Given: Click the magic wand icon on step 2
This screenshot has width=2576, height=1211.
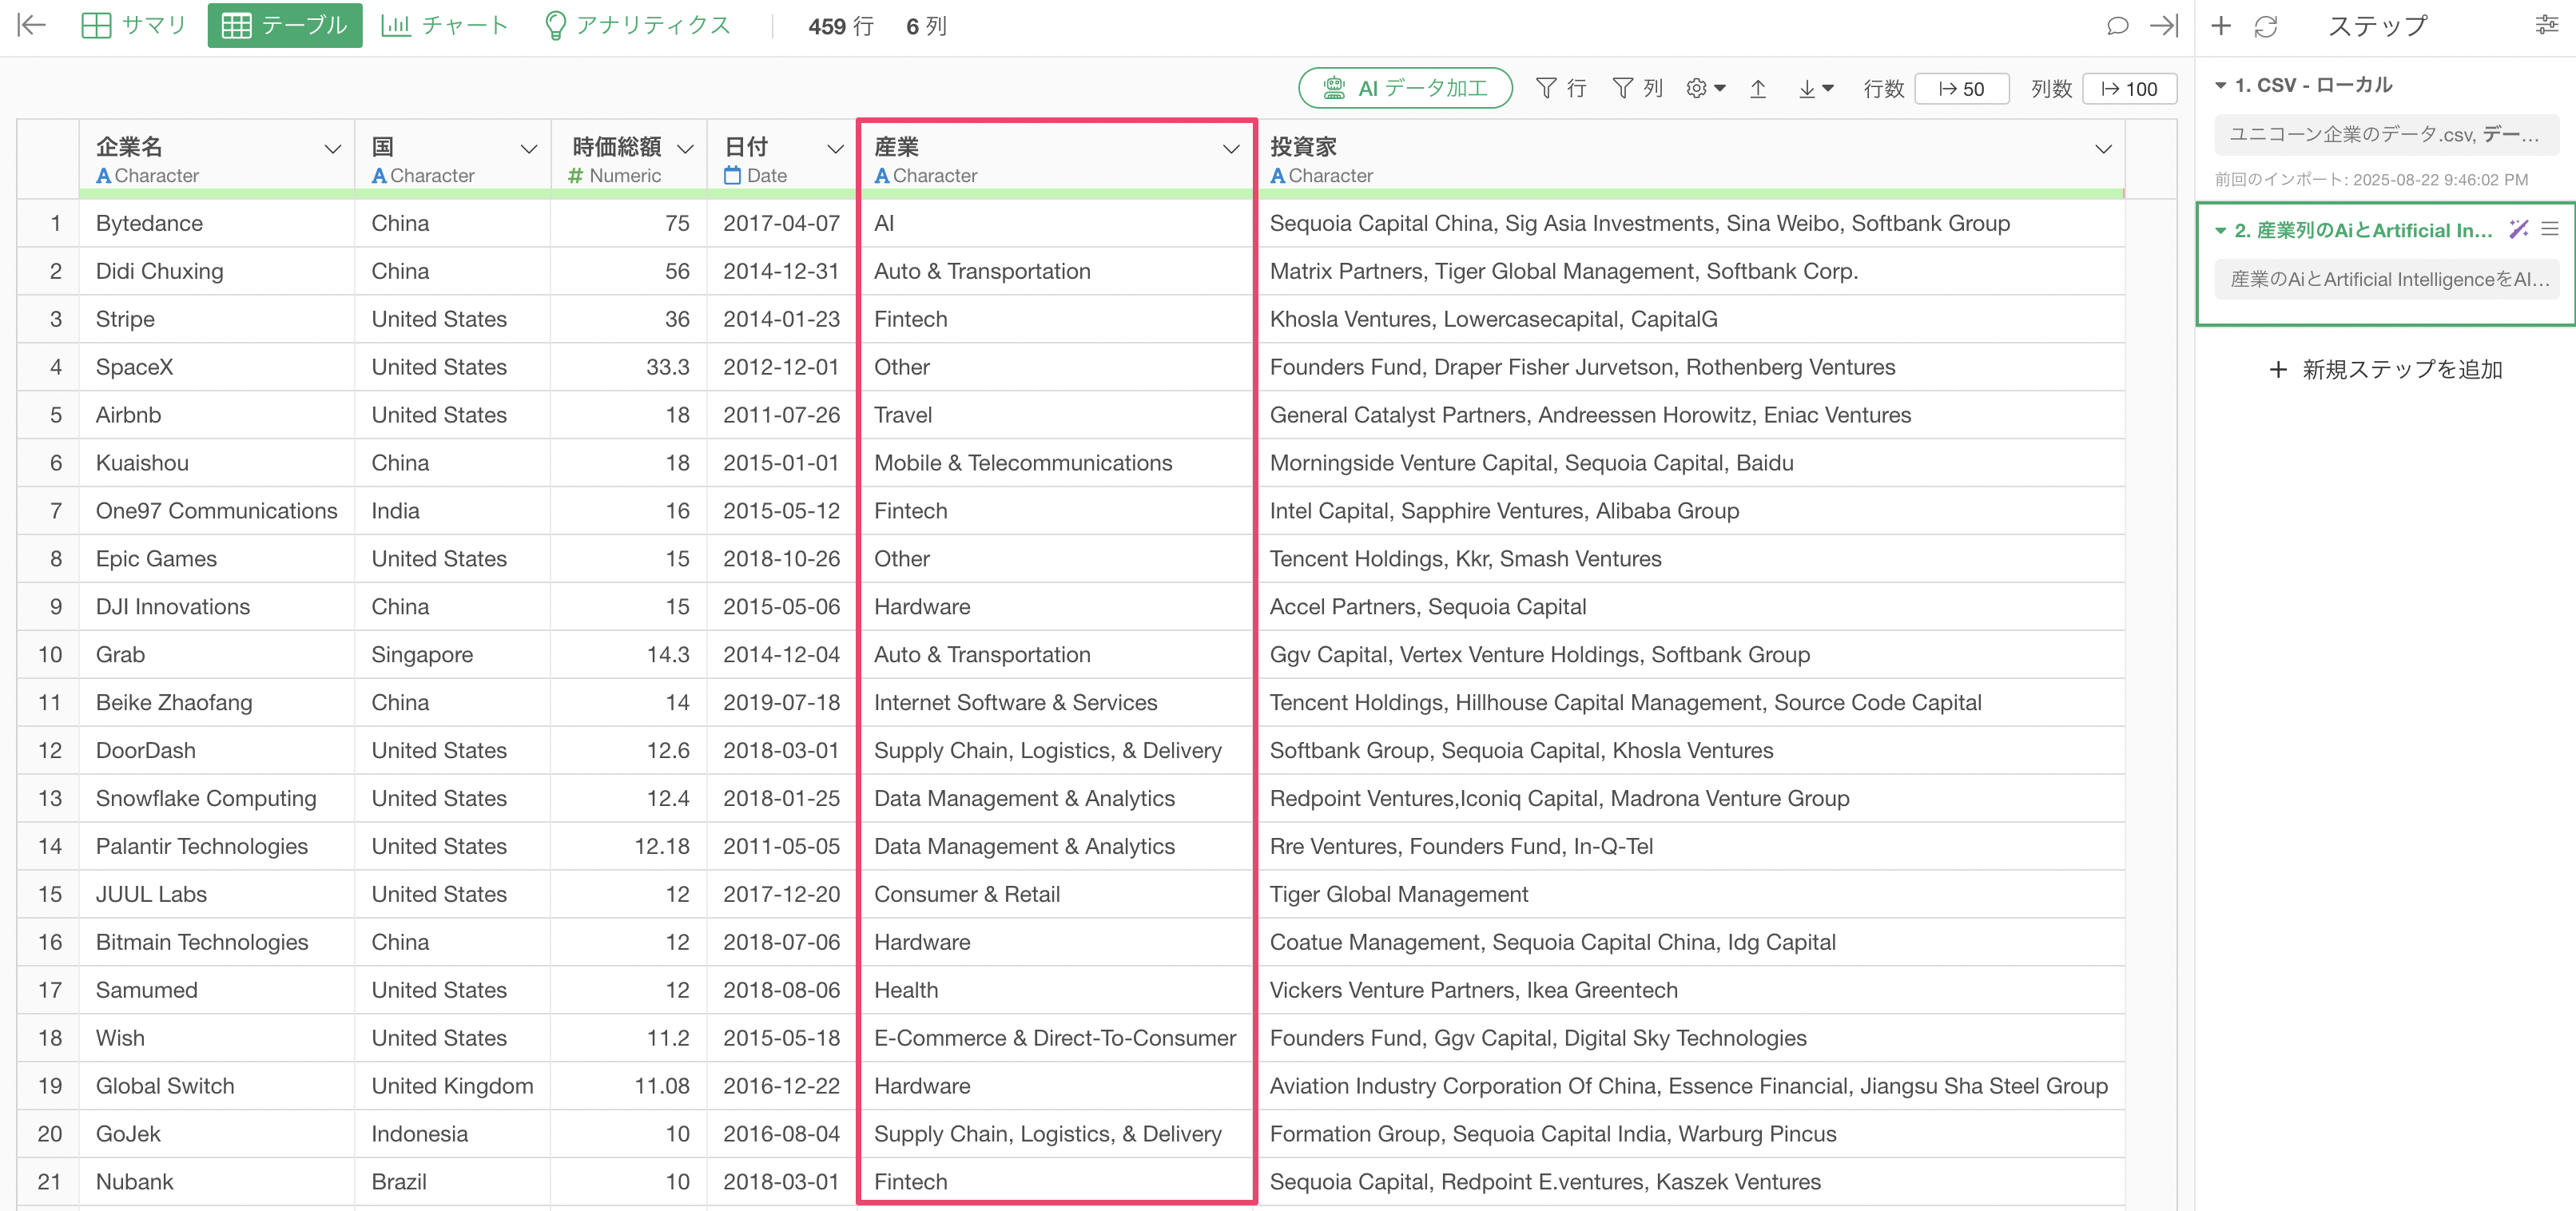Looking at the screenshot, I should coord(2518,229).
